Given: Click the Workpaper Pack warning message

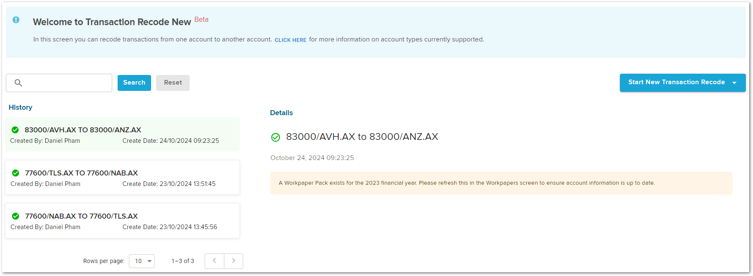Looking at the screenshot, I should coord(501,183).
